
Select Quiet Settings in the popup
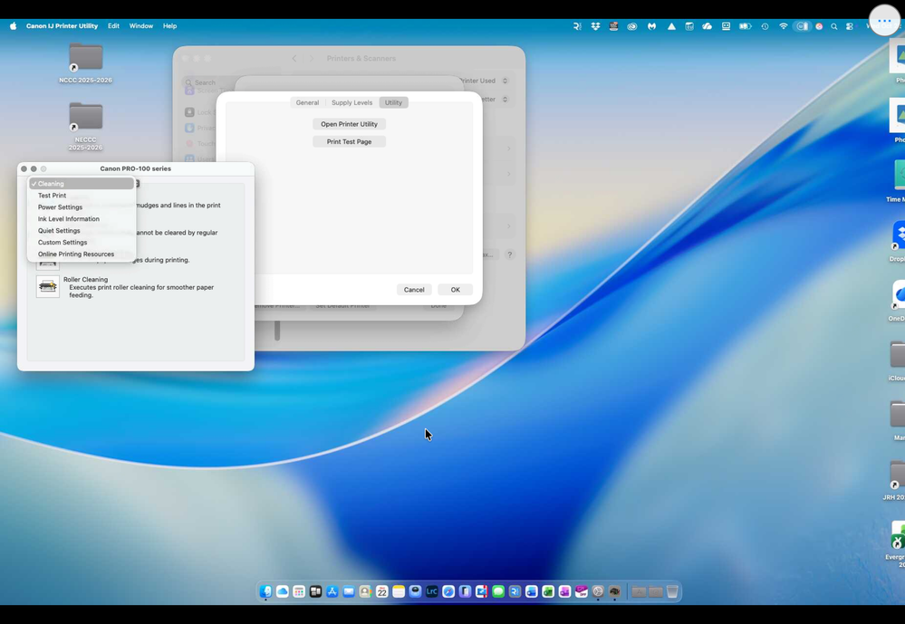pos(59,231)
